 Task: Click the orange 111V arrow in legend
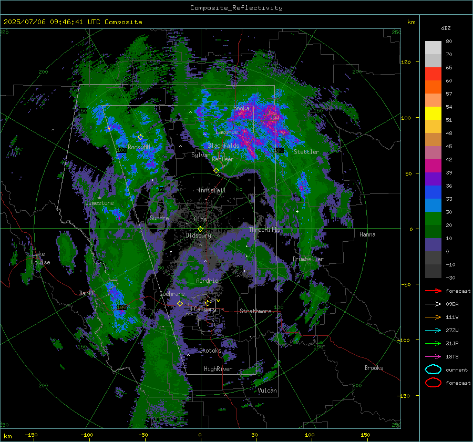(433, 317)
